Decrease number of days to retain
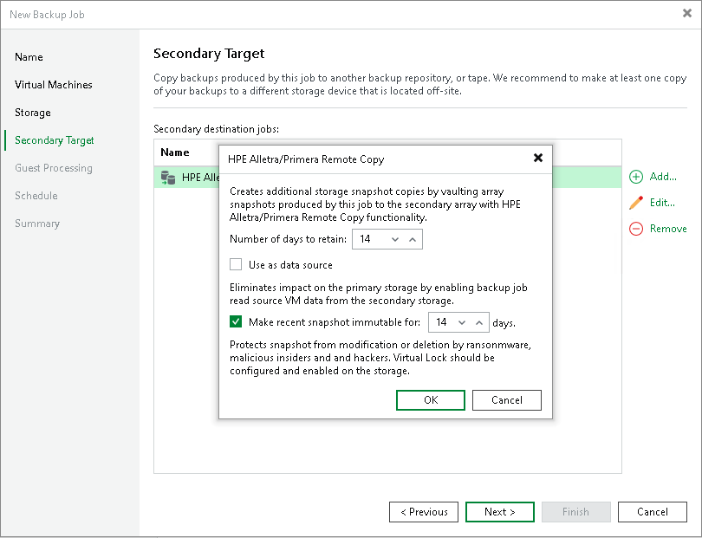Viewport: 702px width, 538px height. pyautogui.click(x=395, y=239)
